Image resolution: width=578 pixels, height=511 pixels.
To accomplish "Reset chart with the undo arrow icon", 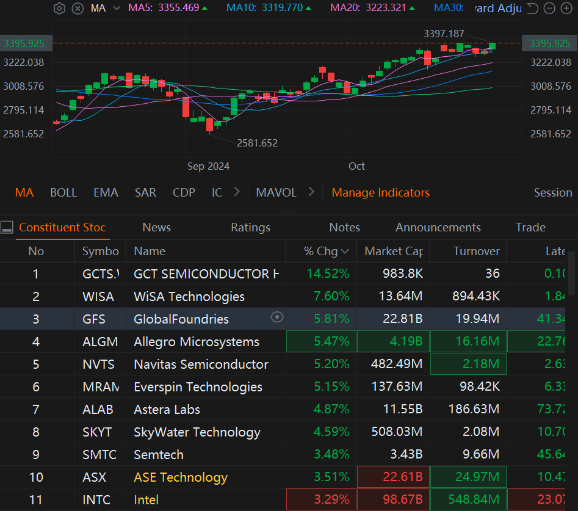I will pyautogui.click(x=532, y=8).
